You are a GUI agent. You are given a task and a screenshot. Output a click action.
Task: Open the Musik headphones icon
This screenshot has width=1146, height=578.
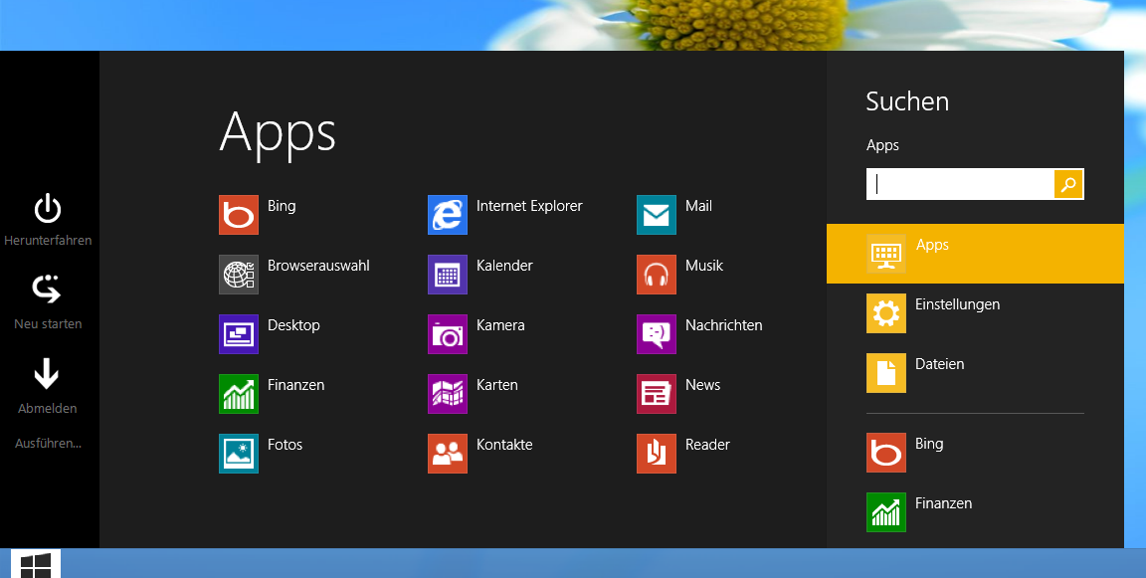pyautogui.click(x=657, y=275)
